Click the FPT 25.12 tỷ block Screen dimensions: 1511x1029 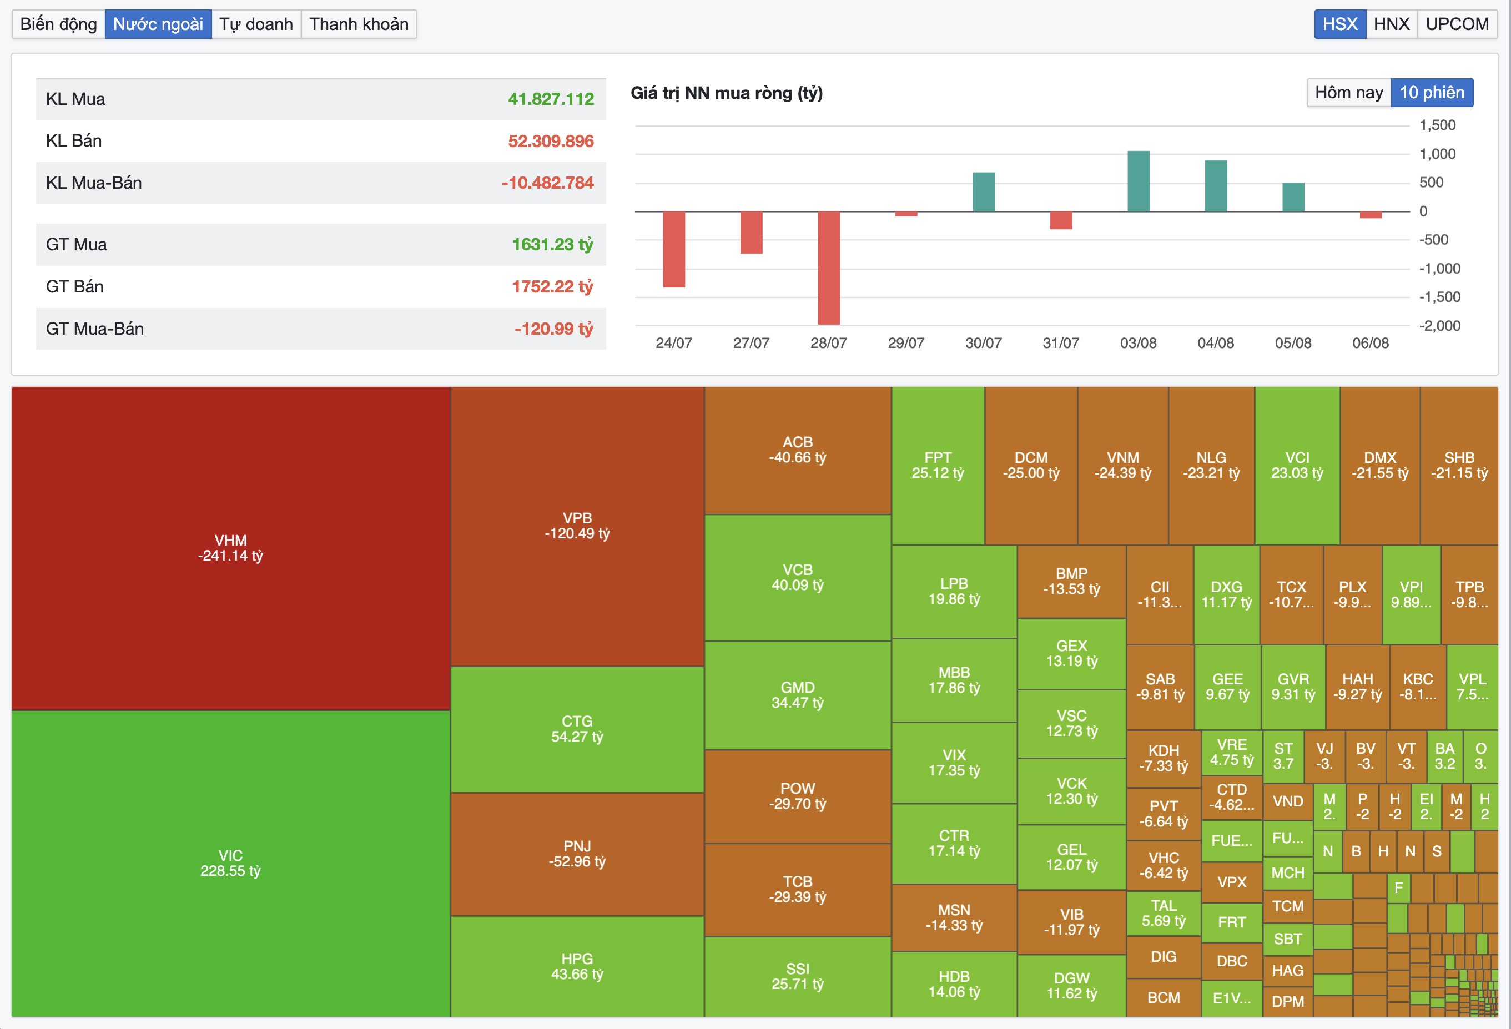pyautogui.click(x=938, y=466)
